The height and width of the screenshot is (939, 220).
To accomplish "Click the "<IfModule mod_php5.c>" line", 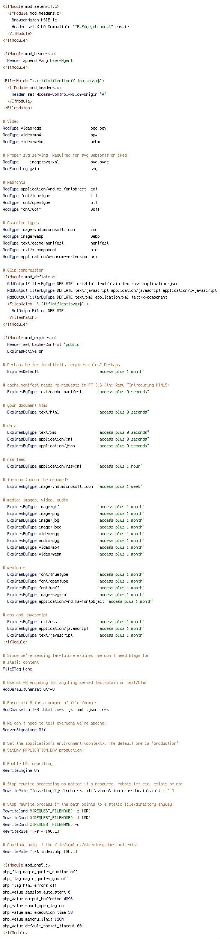I will 26,865.
